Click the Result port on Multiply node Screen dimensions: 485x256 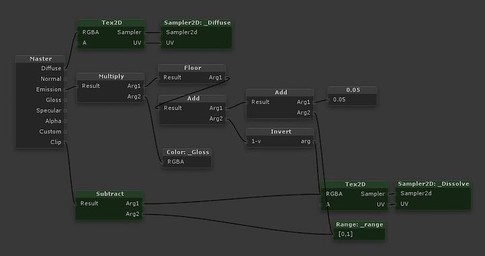(91, 86)
